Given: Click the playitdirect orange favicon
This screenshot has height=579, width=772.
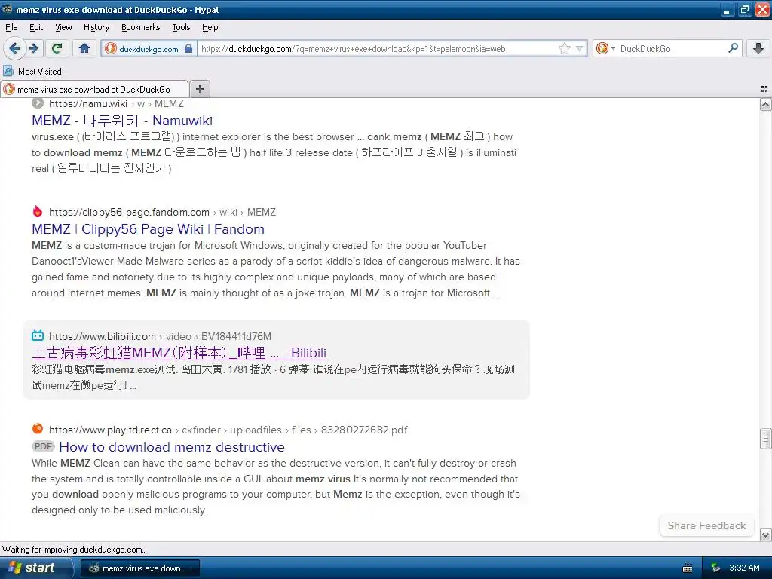Looking at the screenshot, I should tap(38, 429).
